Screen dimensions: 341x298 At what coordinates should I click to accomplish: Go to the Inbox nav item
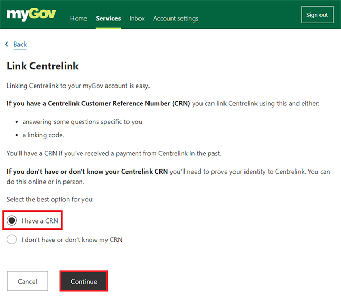(x=137, y=18)
